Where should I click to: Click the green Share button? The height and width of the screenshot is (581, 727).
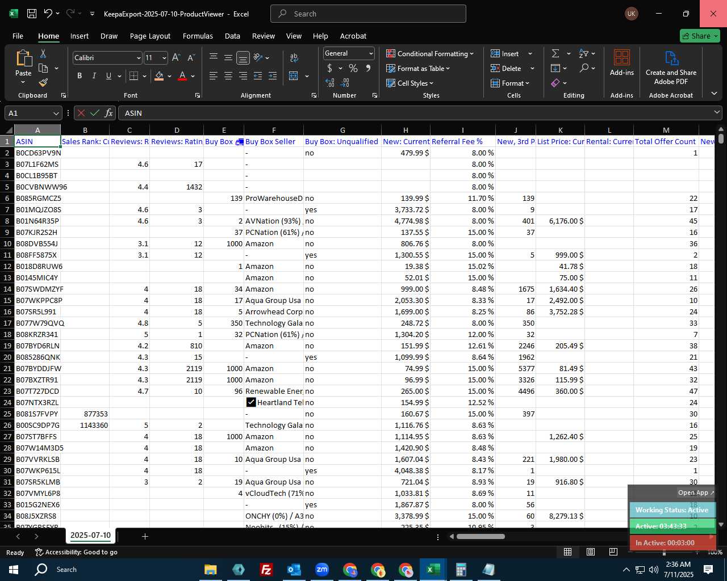(x=700, y=36)
